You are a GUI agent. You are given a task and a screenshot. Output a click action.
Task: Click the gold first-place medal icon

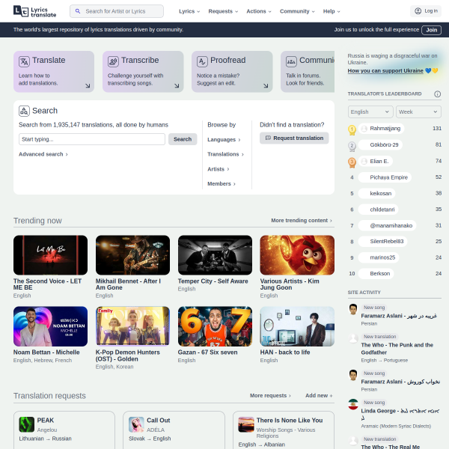tap(352, 129)
